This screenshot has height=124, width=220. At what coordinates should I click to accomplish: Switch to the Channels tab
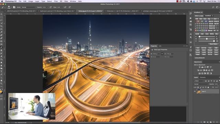click(x=203, y=77)
